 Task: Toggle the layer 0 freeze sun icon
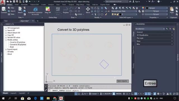[x=115, y=14]
